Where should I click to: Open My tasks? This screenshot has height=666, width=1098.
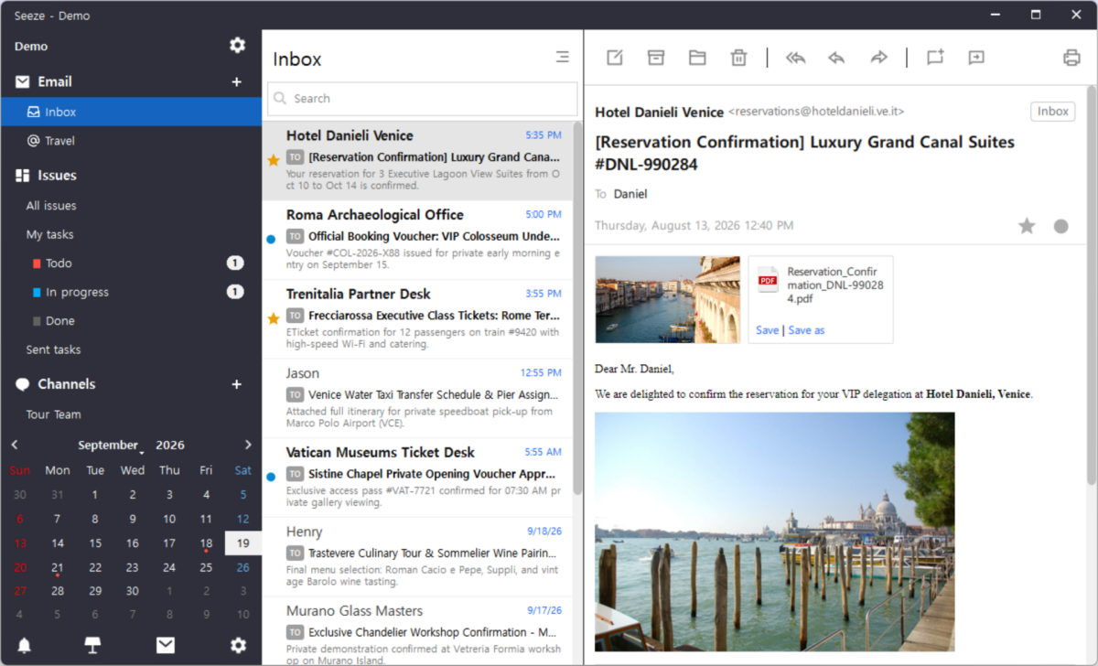(49, 234)
